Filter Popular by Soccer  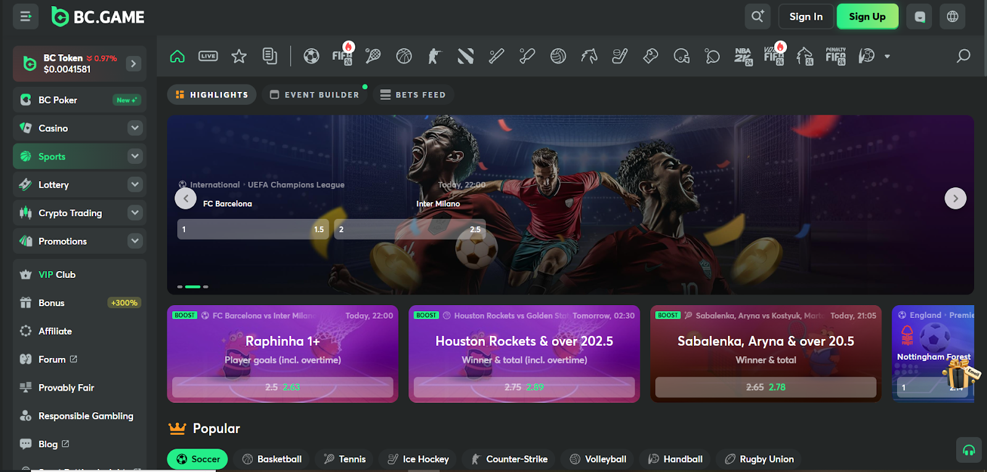(197, 459)
